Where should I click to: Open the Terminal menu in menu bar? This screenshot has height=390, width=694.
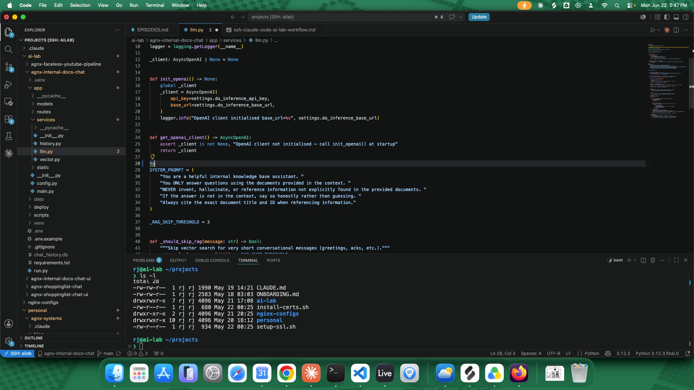155,5
